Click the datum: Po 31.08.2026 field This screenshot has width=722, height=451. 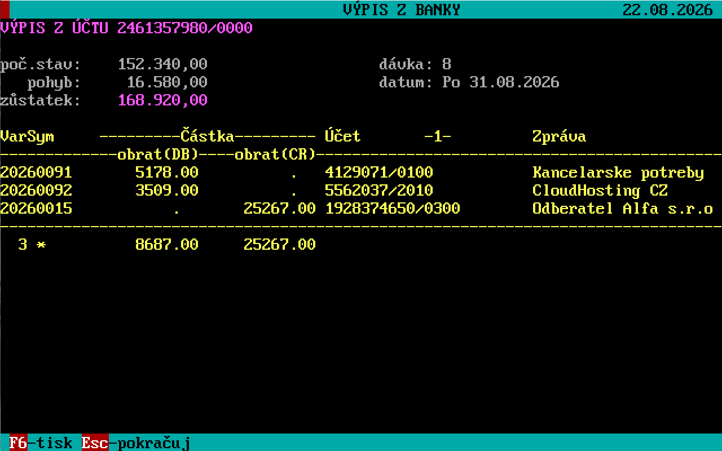pyautogui.click(x=469, y=82)
